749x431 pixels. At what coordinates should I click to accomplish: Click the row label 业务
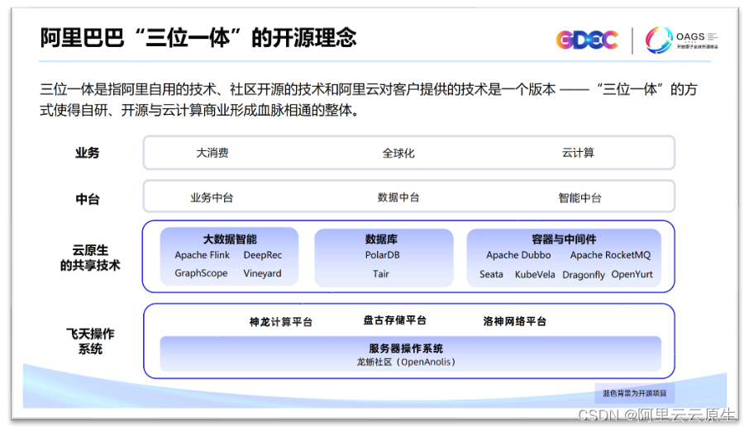pyautogui.click(x=88, y=153)
